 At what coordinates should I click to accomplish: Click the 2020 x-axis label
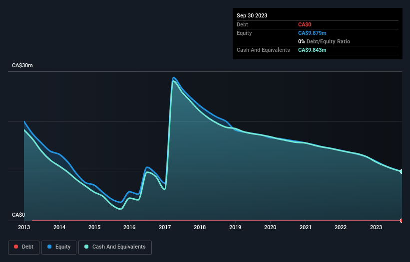[270, 227]
